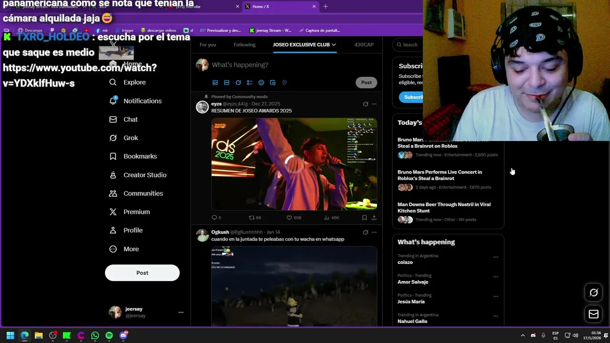The width and height of the screenshot is (610, 343).
Task: Open Man Downs Beer Through Nostril story
Action: click(x=444, y=208)
